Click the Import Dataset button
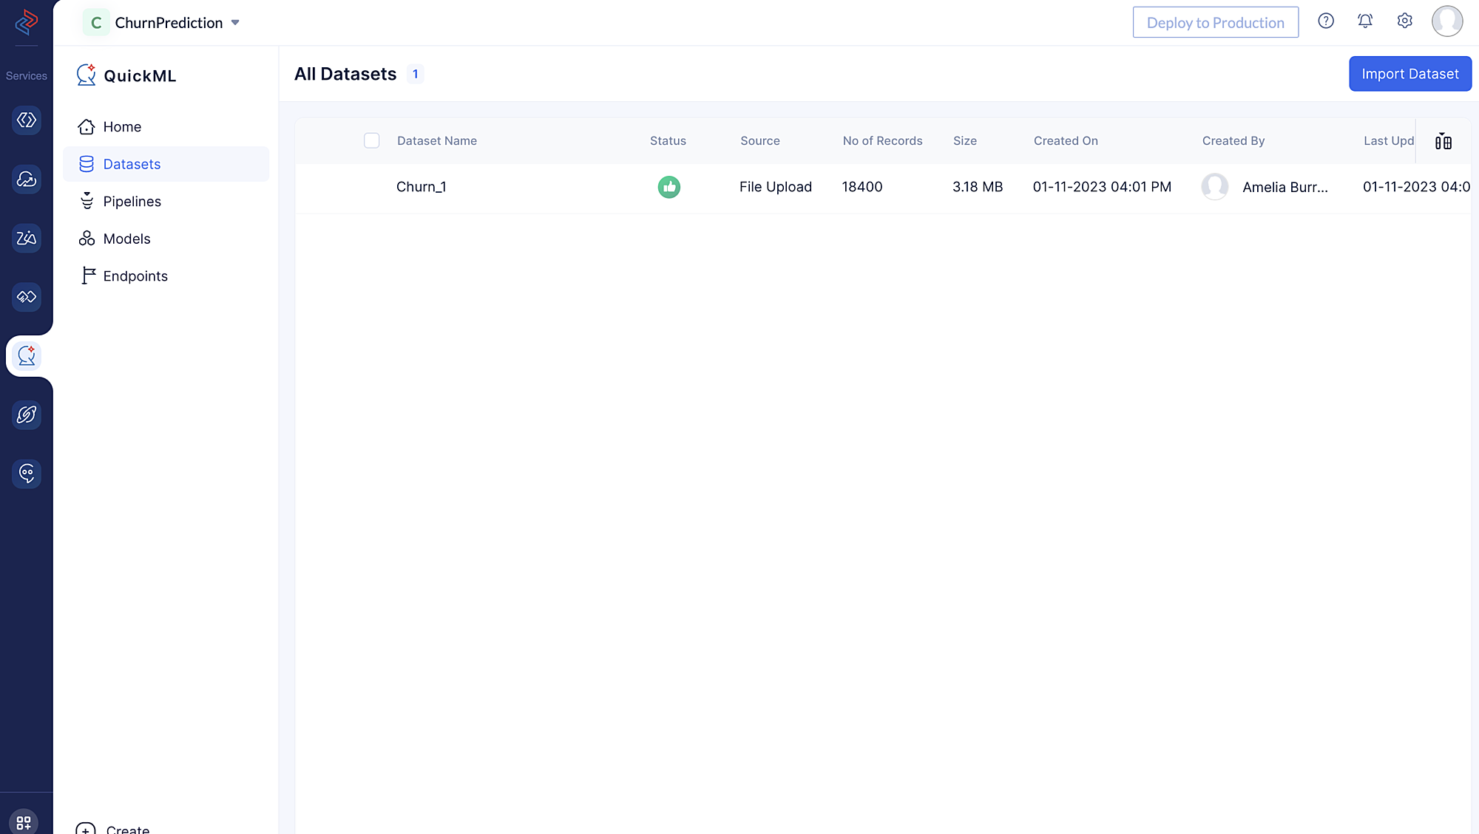This screenshot has width=1479, height=834. [x=1410, y=73]
